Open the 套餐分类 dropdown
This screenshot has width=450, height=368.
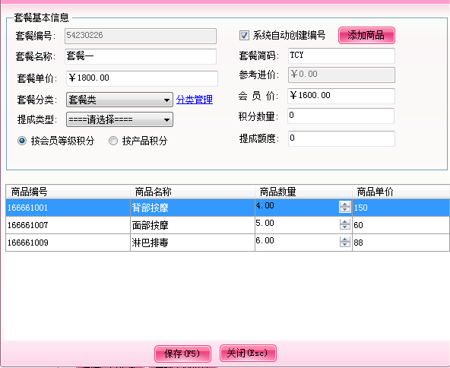click(119, 100)
